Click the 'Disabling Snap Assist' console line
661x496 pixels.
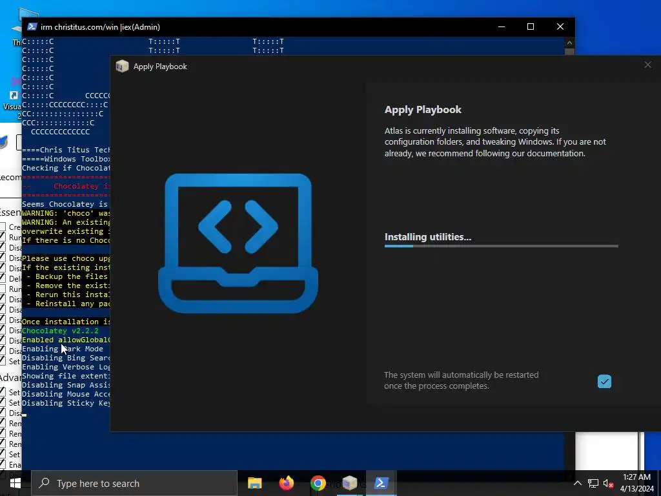66,385
